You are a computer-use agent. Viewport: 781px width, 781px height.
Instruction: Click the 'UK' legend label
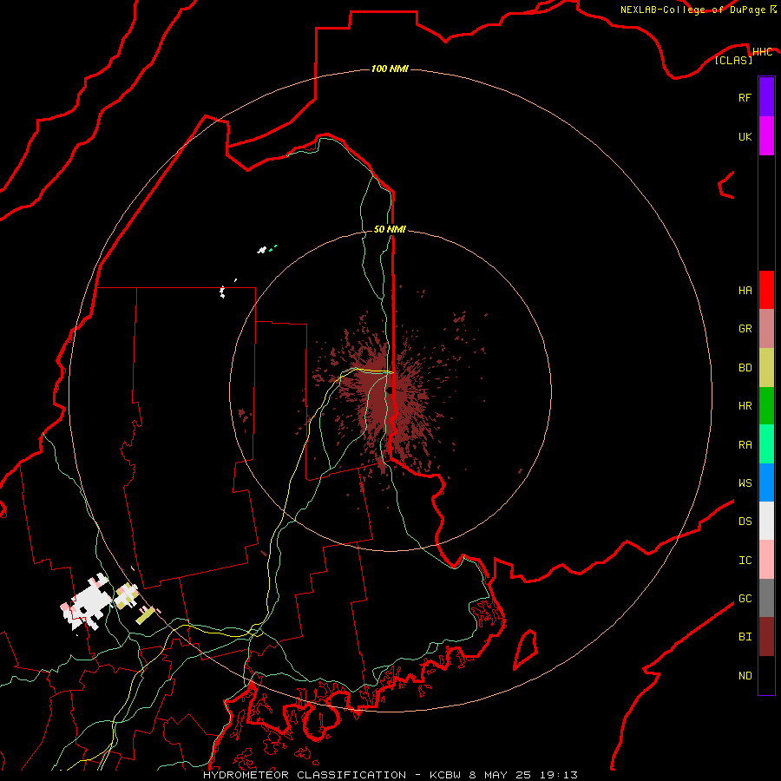tap(745, 137)
